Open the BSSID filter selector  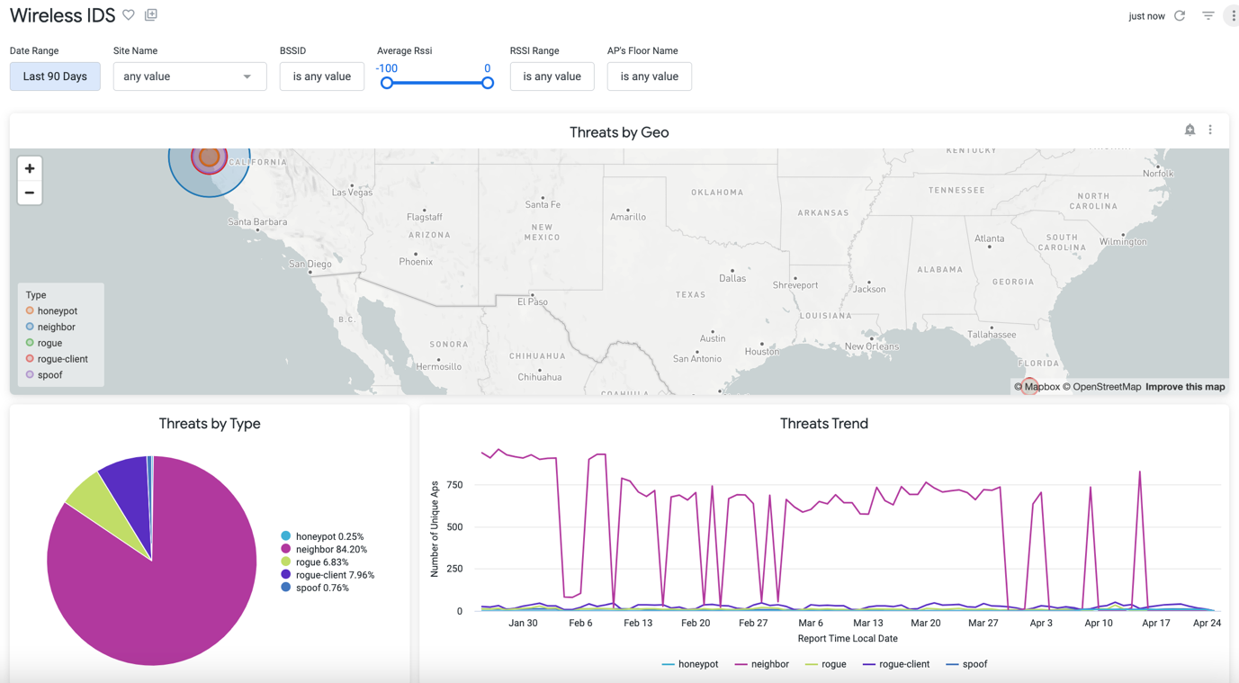(x=321, y=76)
